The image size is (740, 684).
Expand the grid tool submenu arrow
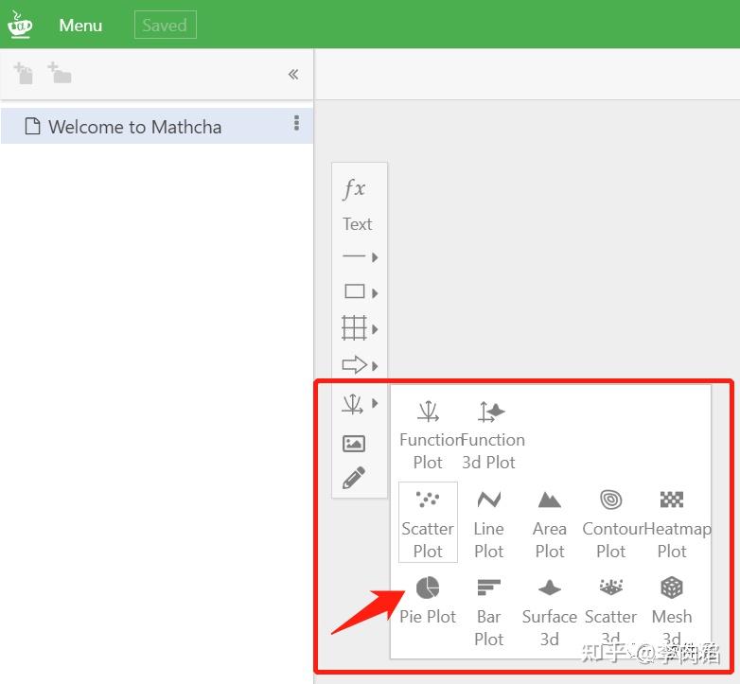coord(375,329)
